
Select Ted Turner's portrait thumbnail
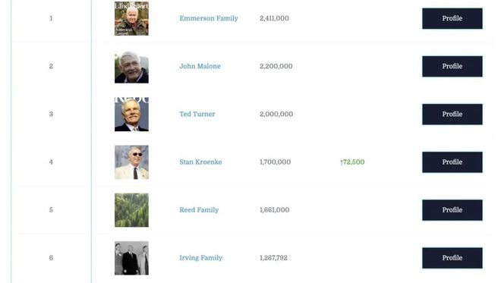(x=131, y=115)
